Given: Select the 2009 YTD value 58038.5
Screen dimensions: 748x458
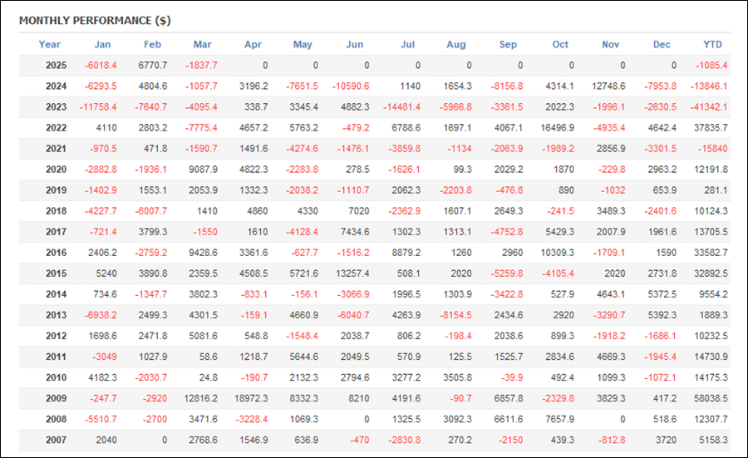Looking at the screenshot, I should 711,398.
